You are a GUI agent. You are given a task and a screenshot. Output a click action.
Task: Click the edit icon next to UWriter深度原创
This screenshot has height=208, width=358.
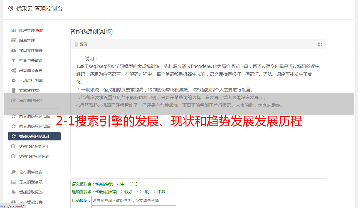pos(13,146)
